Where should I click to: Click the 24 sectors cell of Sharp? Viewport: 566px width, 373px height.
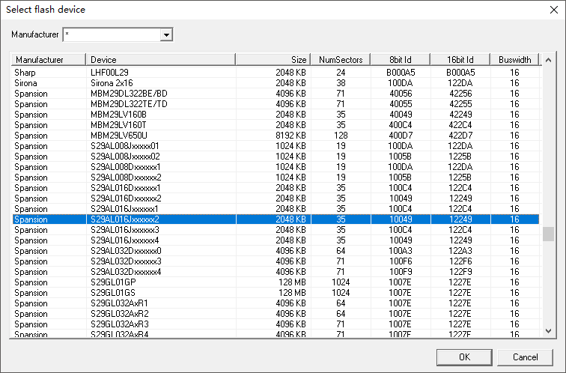click(341, 73)
